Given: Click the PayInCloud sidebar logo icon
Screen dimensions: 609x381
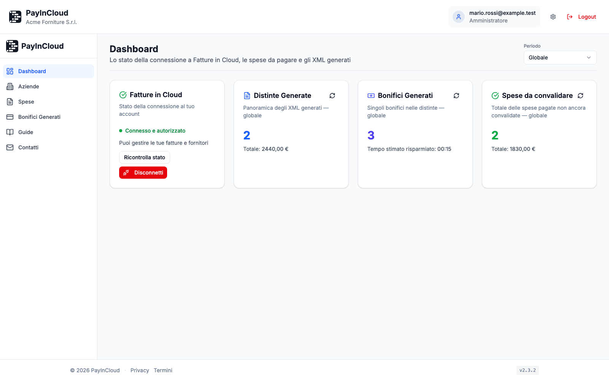Looking at the screenshot, I should (x=12, y=46).
